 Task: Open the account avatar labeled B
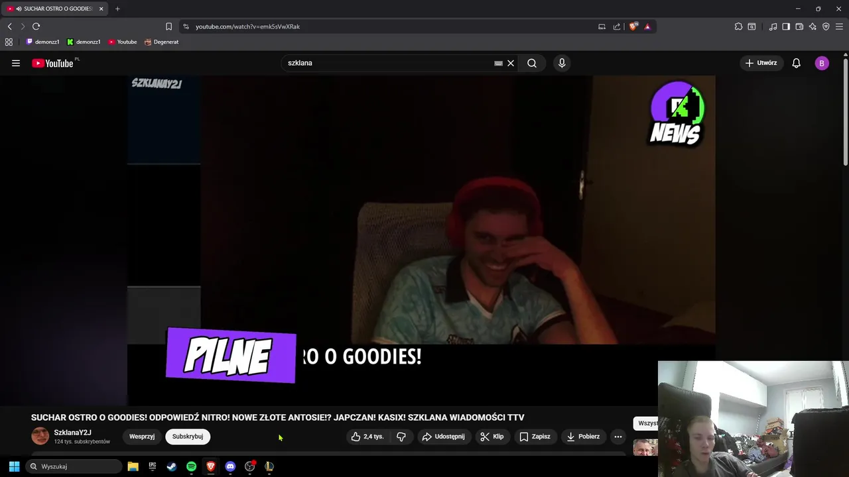tap(822, 63)
